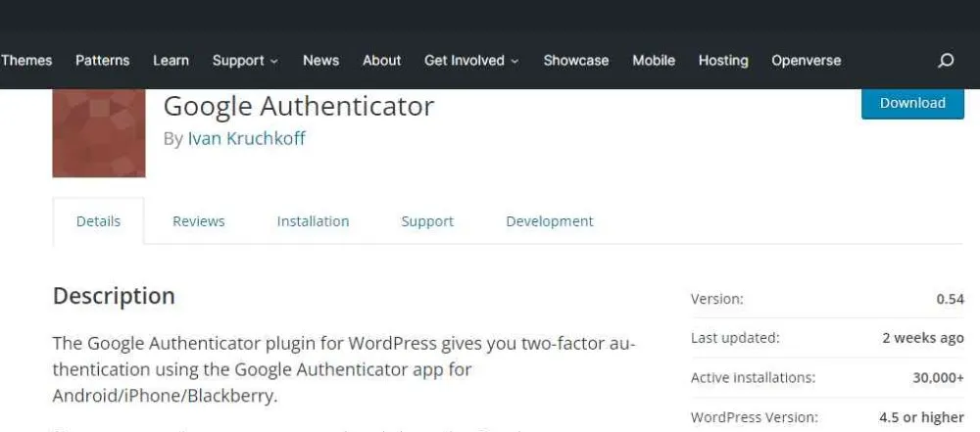Click About in the navigation bar

click(381, 61)
